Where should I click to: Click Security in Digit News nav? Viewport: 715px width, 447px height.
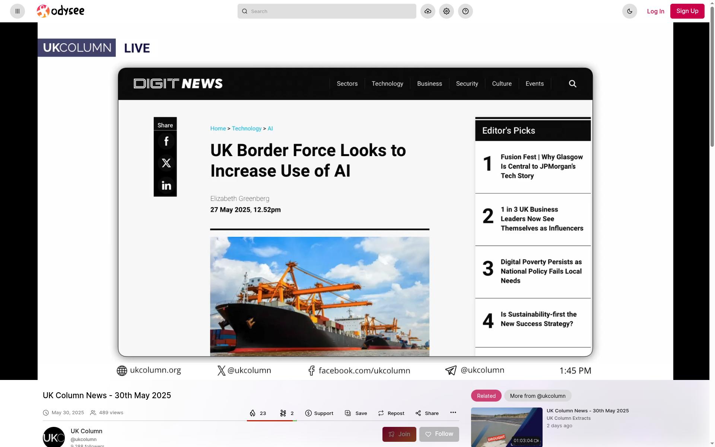[467, 84]
